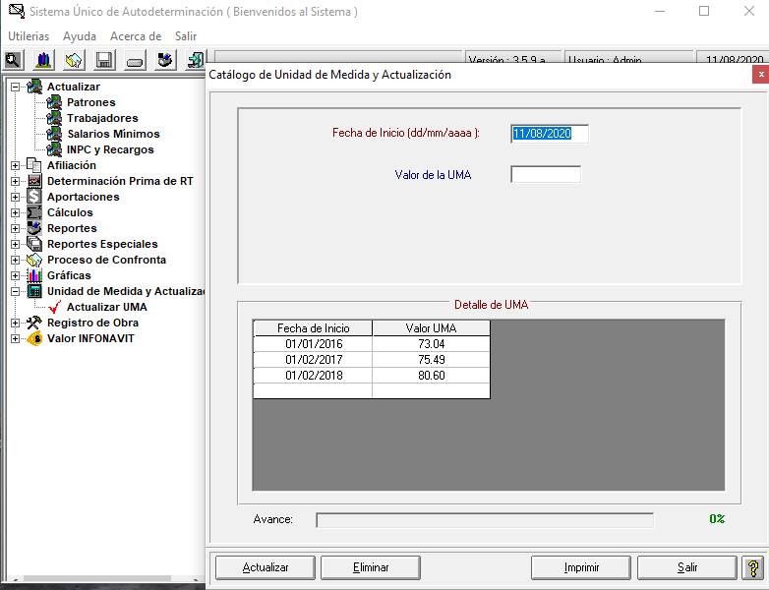Click the Valor de la UMA field

tap(546, 175)
